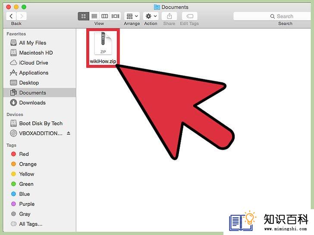Open the Action gear menu
The height and width of the screenshot is (235, 314).
click(151, 16)
